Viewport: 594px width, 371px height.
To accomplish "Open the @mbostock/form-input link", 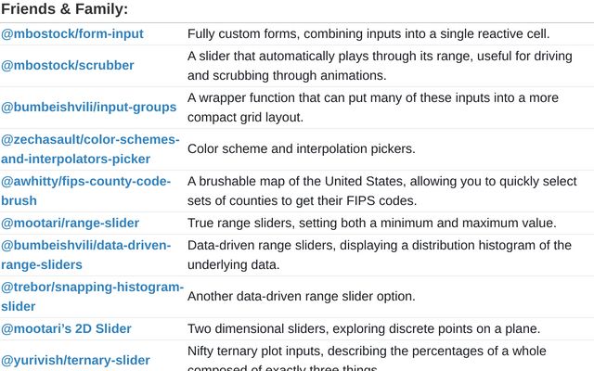I will point(71,33).
